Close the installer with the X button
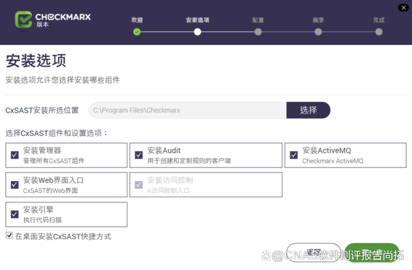 404,8
